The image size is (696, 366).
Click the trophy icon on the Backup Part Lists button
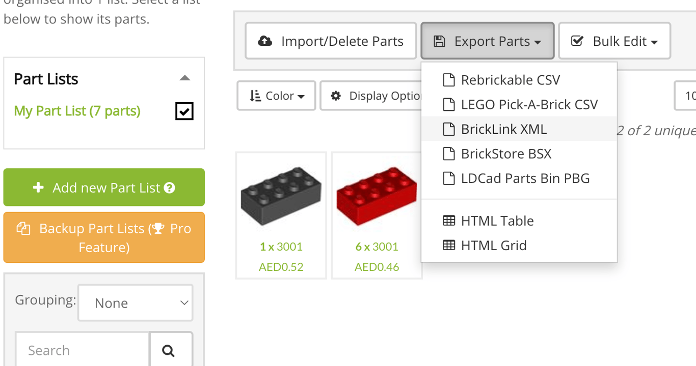[x=158, y=229]
